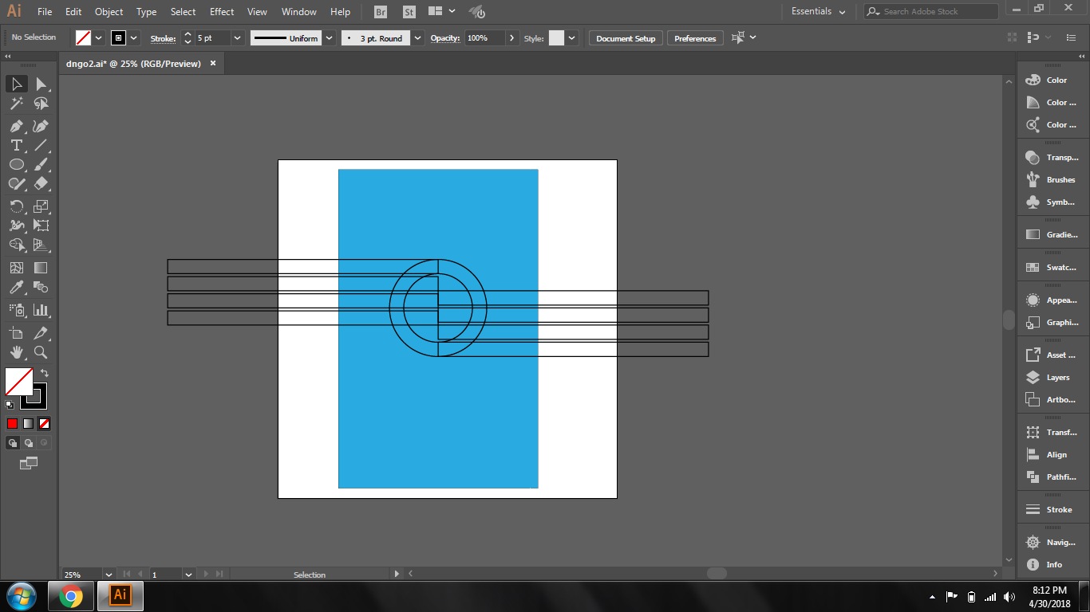Select the Eraser tool
The height and width of the screenshot is (612, 1090).
click(41, 183)
